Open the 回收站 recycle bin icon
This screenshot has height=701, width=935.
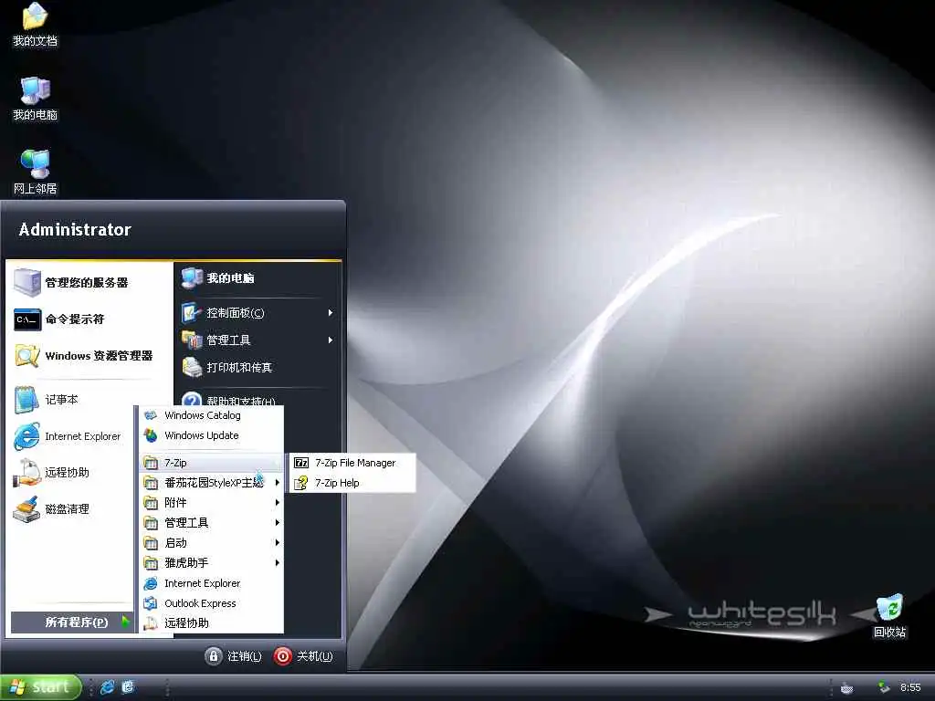[x=889, y=616]
